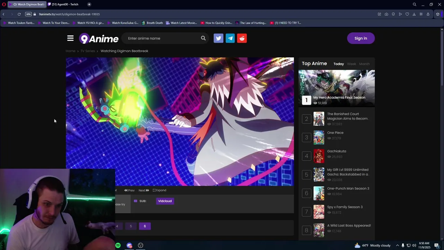The height and width of the screenshot is (250, 444).
Task: Open the downloads icon
Action: coord(414,14)
